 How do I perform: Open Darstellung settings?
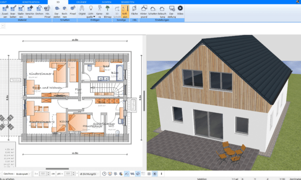(171, 11)
